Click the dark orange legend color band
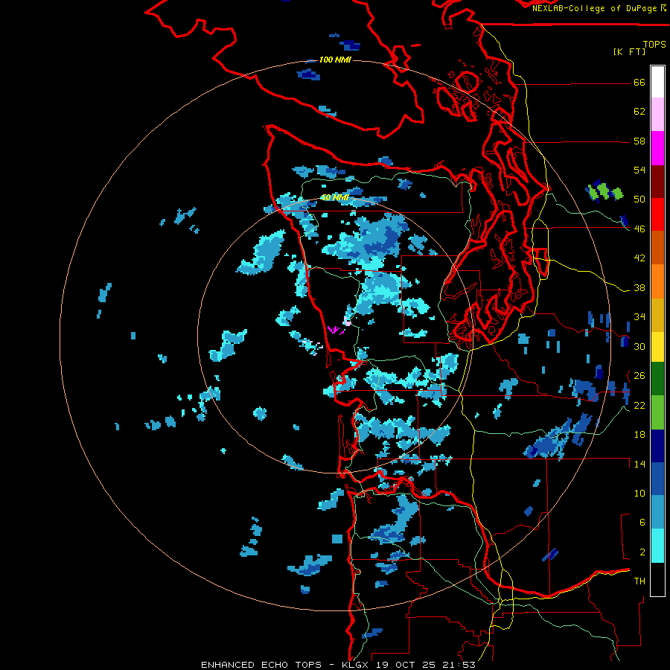Image resolution: width=670 pixels, height=670 pixels. [657, 247]
